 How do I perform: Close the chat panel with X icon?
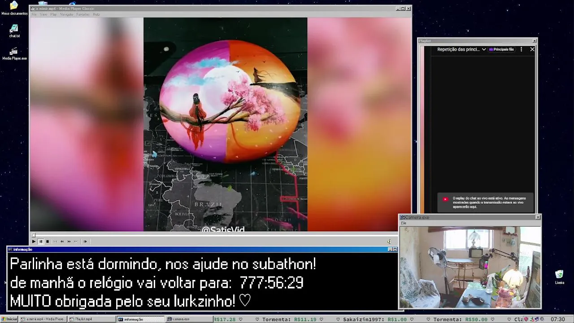coord(532,49)
